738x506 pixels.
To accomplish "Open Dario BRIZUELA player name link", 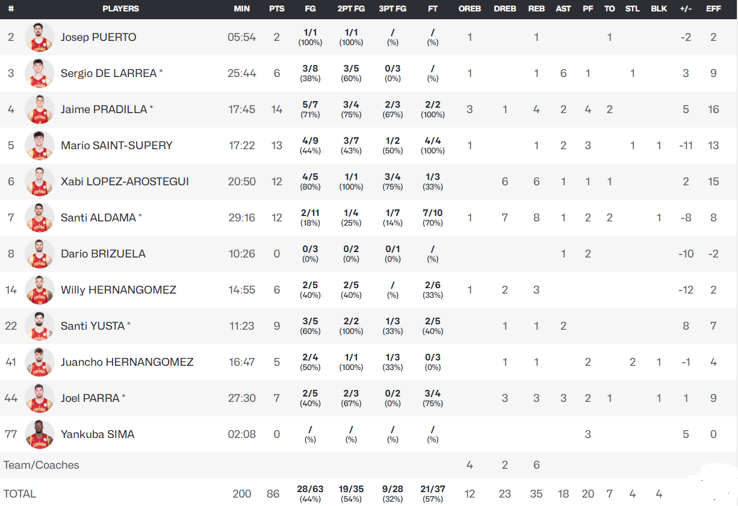I will 103,254.
